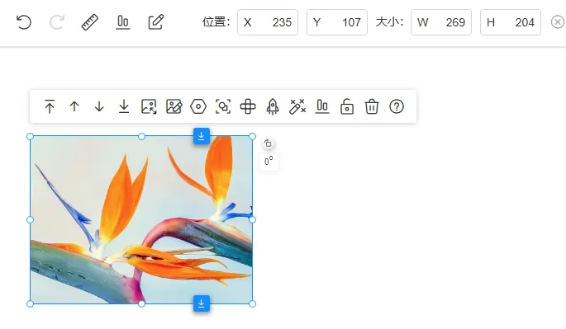Open the image edit pencil tool
Viewport: 566px width, 329px height.
tap(174, 106)
